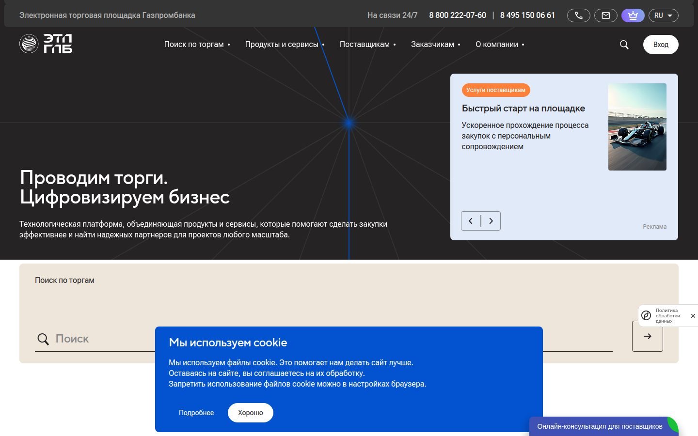The height and width of the screenshot is (436, 698).
Task: Open the RU language dropdown
Action: [663, 16]
